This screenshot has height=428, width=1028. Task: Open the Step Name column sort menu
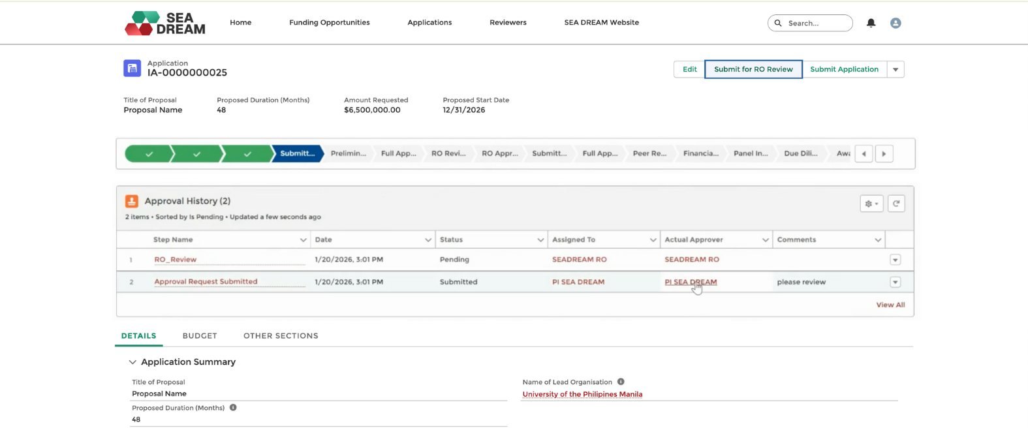303,240
